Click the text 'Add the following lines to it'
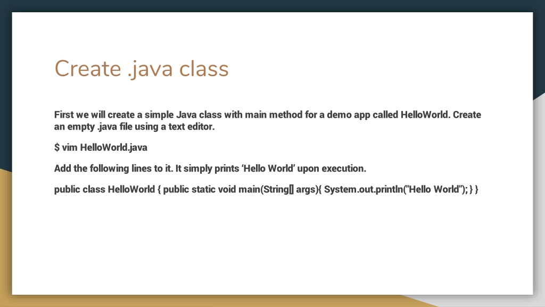The height and width of the screenshot is (307, 545). click(x=113, y=168)
